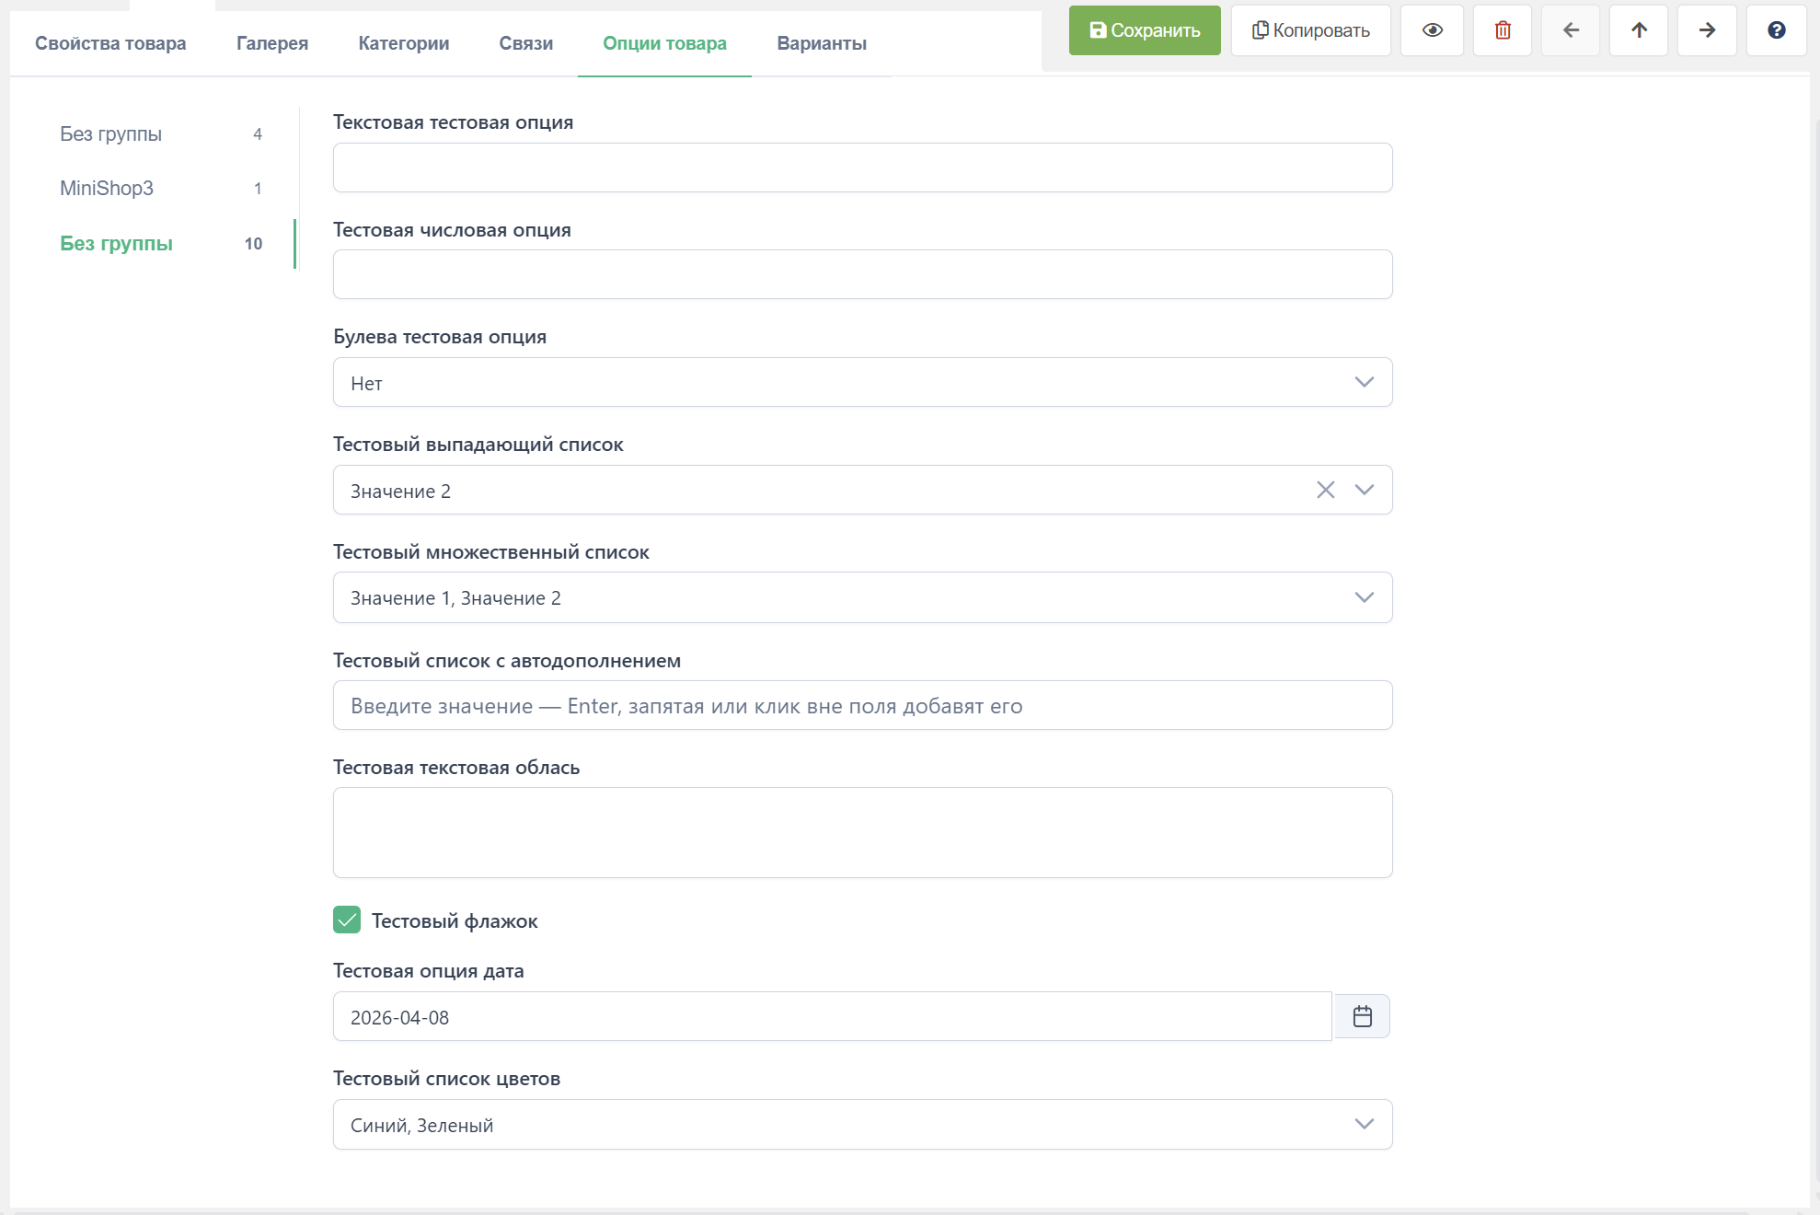Click the Тестовая текстовая облась textarea
Viewport: 1820px width, 1215px height.
click(862, 832)
